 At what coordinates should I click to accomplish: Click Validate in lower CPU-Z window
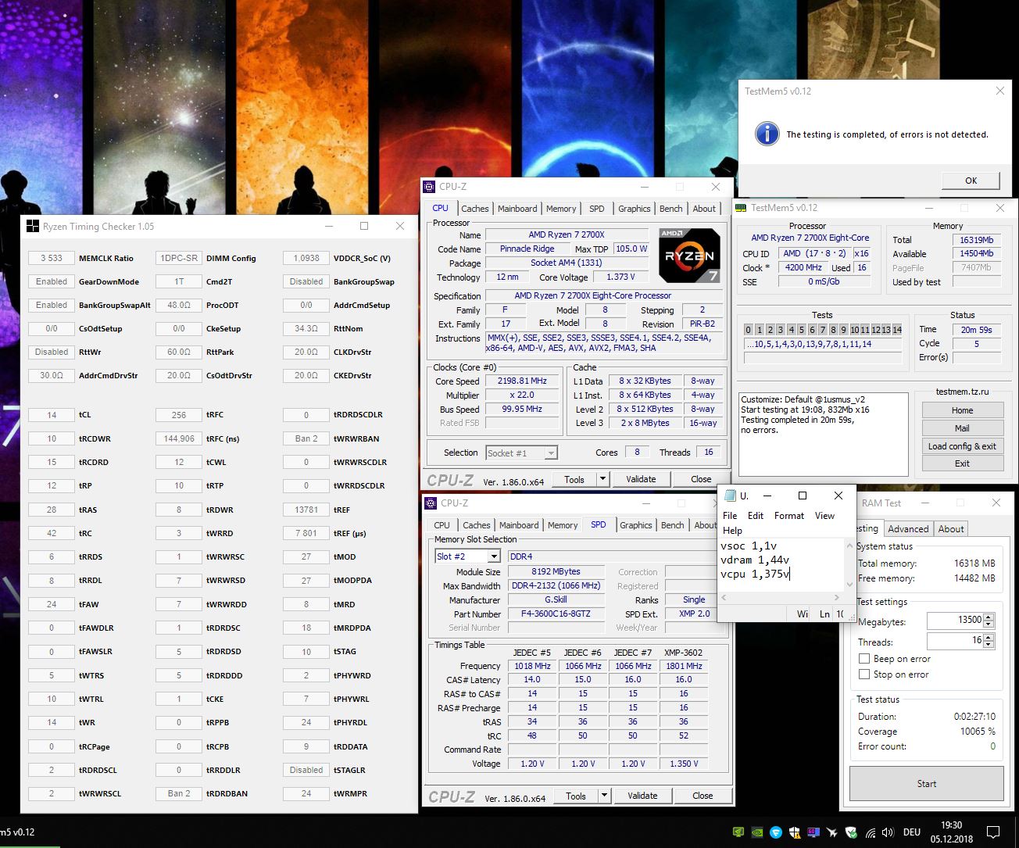642,796
